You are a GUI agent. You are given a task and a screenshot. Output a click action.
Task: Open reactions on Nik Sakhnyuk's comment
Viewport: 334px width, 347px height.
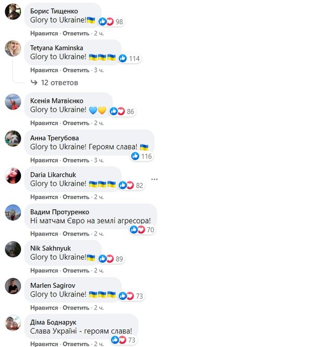pos(110,259)
